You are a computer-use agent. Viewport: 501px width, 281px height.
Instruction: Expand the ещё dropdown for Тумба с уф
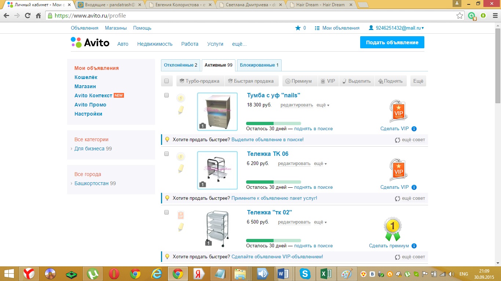(323, 105)
